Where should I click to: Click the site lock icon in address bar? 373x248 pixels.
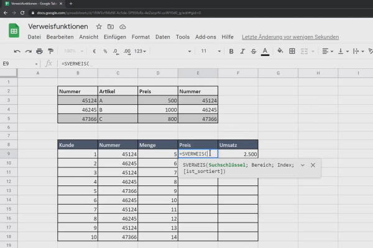(33, 13)
